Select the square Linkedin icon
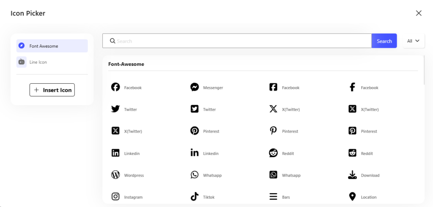The image size is (433, 207). point(115,153)
